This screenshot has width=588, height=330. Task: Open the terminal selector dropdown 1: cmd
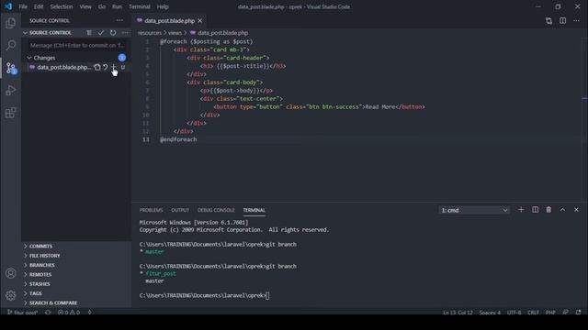coord(474,210)
